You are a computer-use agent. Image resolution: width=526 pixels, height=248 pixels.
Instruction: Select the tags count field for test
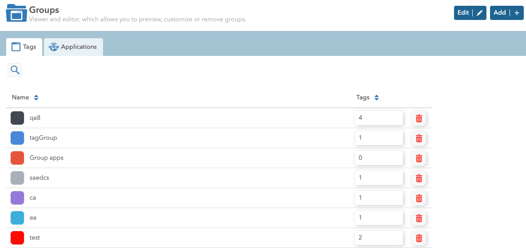pos(379,238)
